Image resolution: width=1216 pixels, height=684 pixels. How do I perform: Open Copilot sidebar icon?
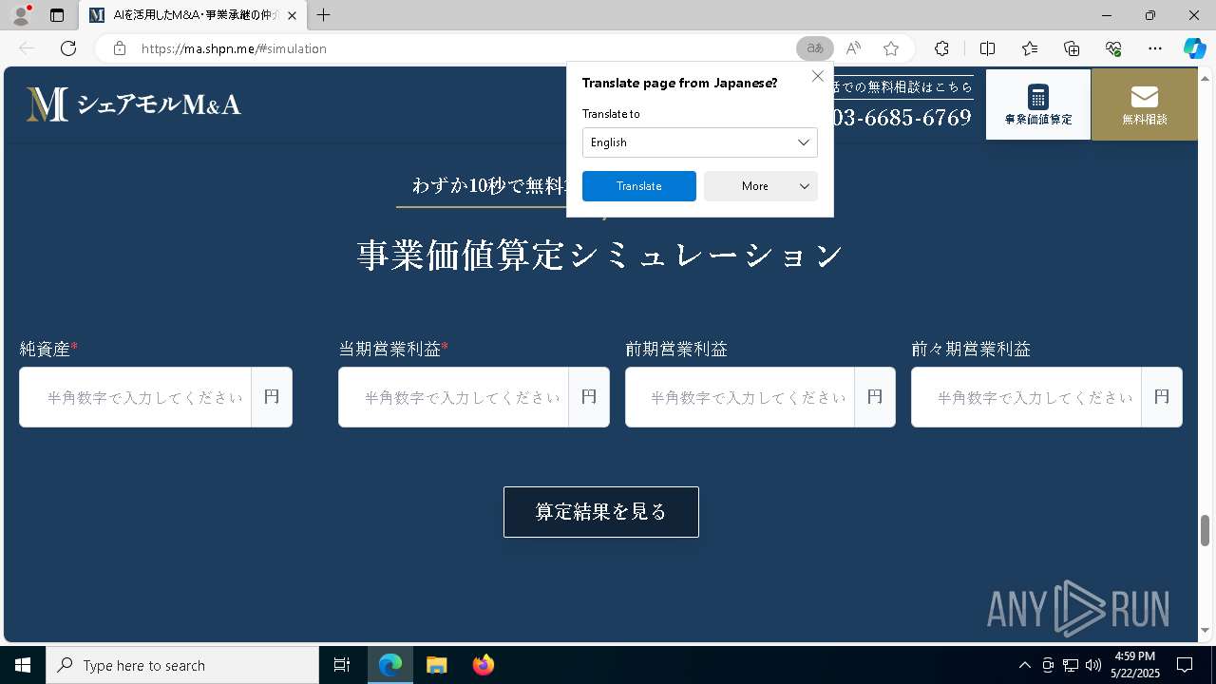click(1194, 48)
